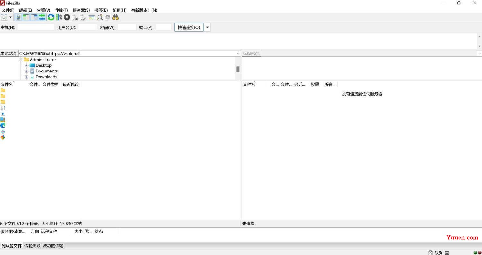482x255 pixels.
Task: Sort local files by 文件类型 column
Action: coord(51,84)
